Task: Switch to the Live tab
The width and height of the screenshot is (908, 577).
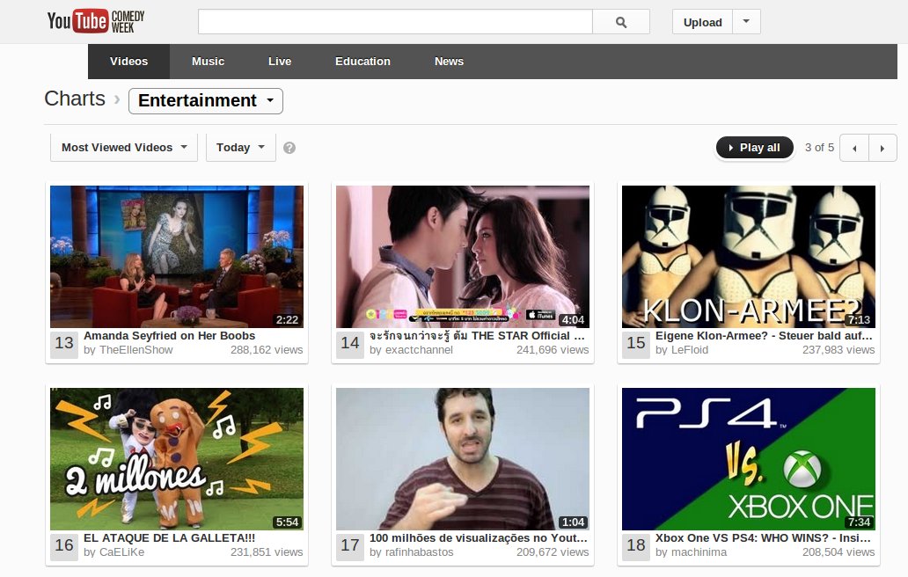Action: point(280,62)
